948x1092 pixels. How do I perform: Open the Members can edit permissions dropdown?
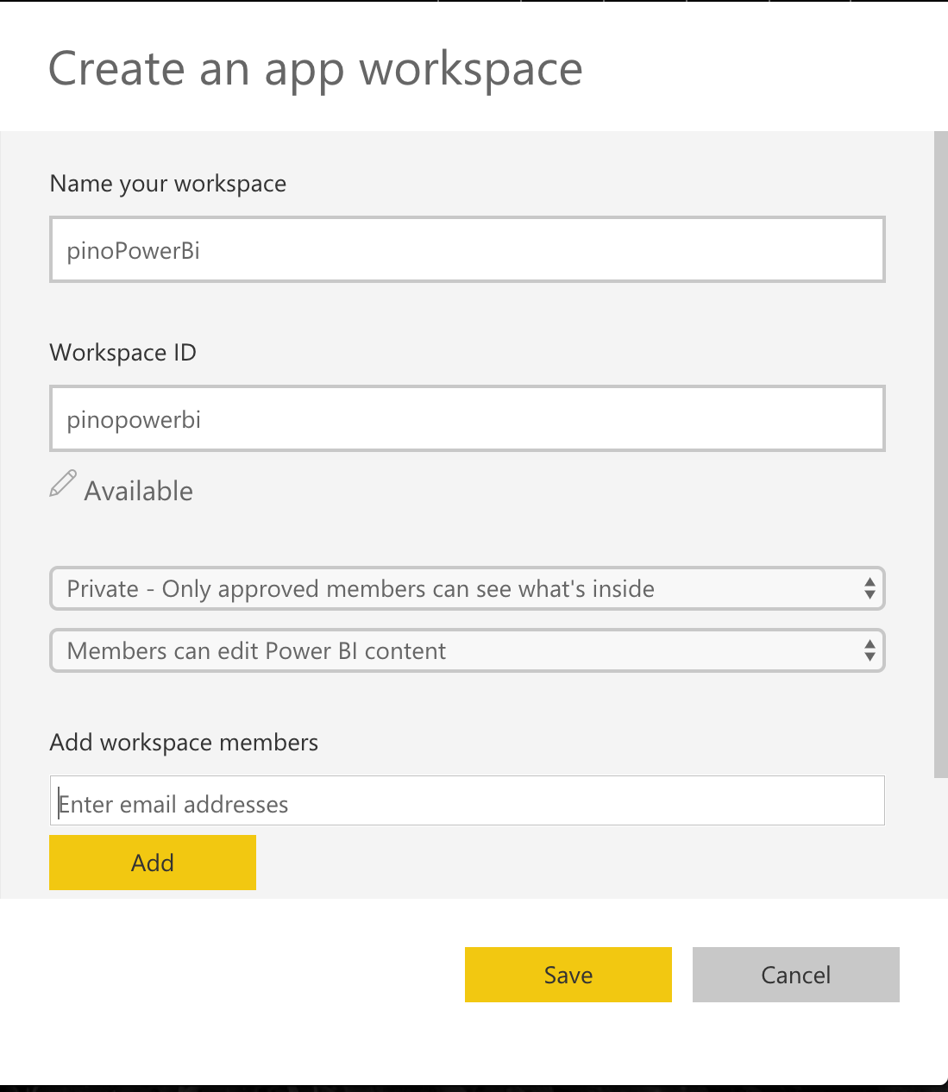click(468, 650)
